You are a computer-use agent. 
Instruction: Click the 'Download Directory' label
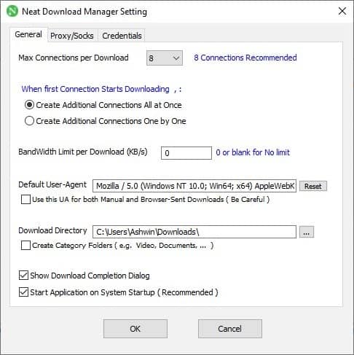coord(52,230)
